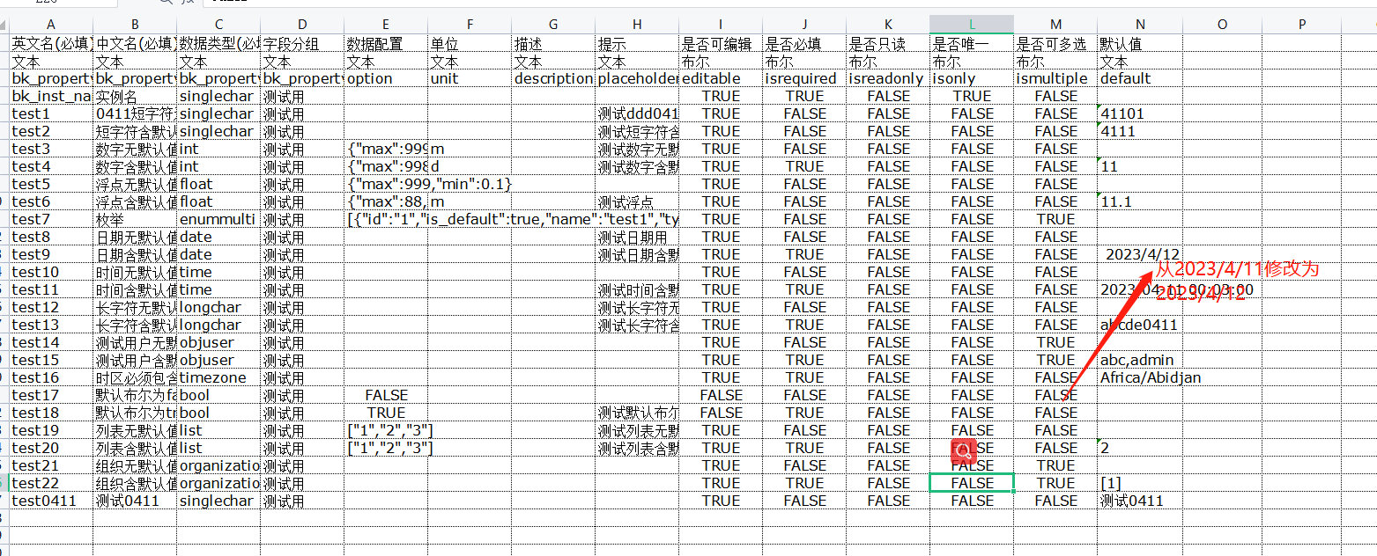The image size is (1377, 556).
Task: Click the 是否可编辑 header cell
Action: coord(721,43)
